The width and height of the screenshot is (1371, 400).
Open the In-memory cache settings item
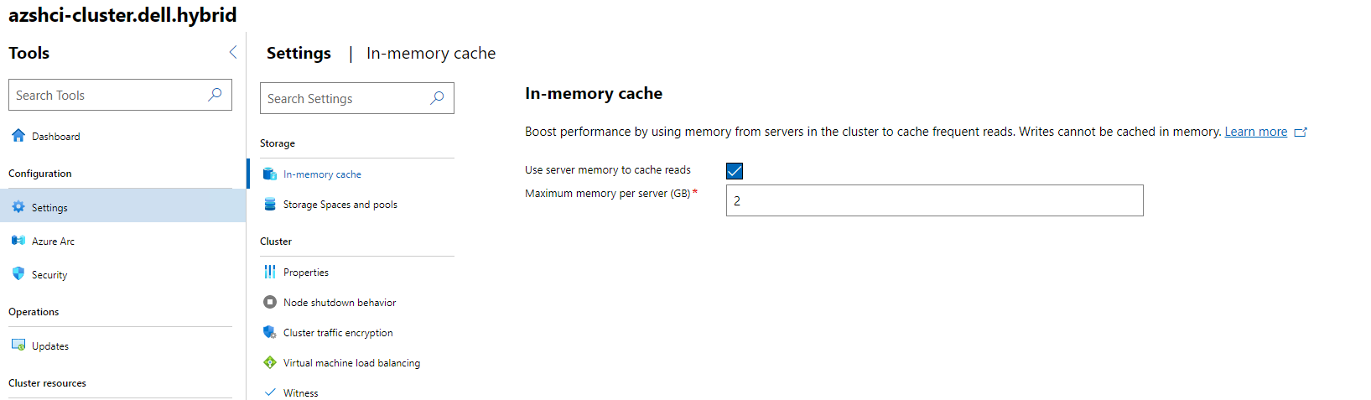(322, 174)
